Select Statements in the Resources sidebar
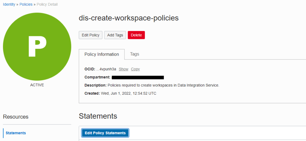 tap(16, 133)
